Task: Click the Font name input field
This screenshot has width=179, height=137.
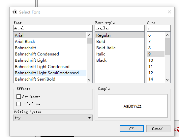Action: (53, 28)
